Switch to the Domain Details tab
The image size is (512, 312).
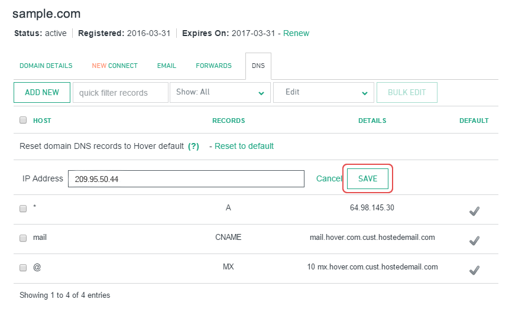(46, 66)
